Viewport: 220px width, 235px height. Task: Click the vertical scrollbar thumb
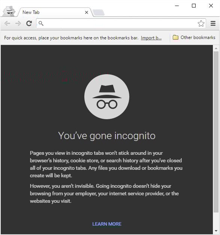216,132
